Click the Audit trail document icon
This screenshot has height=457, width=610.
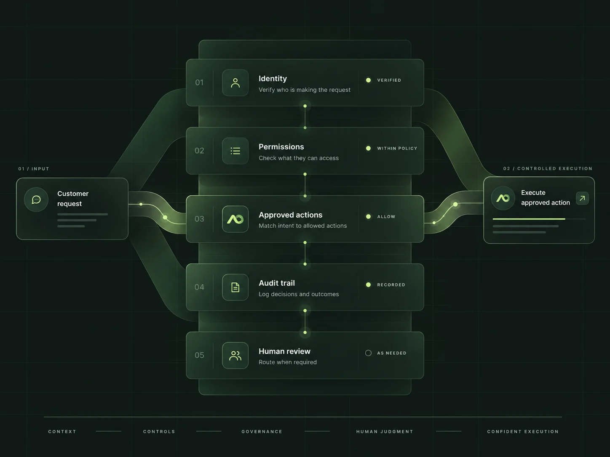(x=235, y=287)
